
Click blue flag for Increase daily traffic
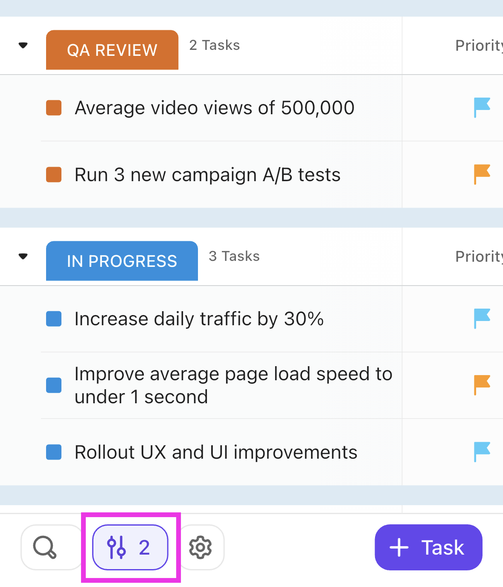(x=482, y=318)
